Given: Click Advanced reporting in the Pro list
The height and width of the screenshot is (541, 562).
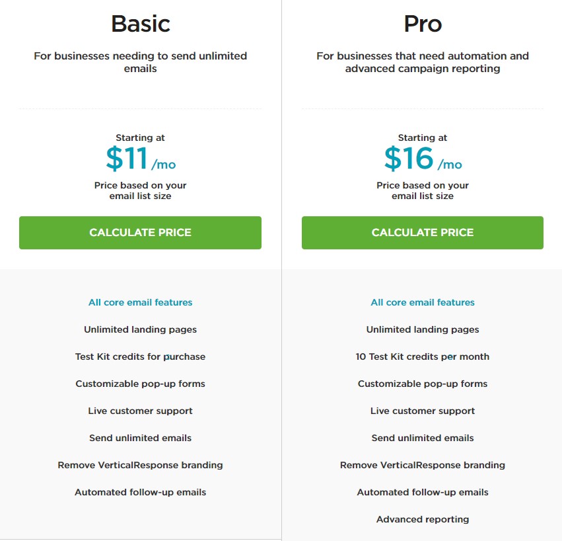Looking at the screenshot, I should click(x=423, y=519).
